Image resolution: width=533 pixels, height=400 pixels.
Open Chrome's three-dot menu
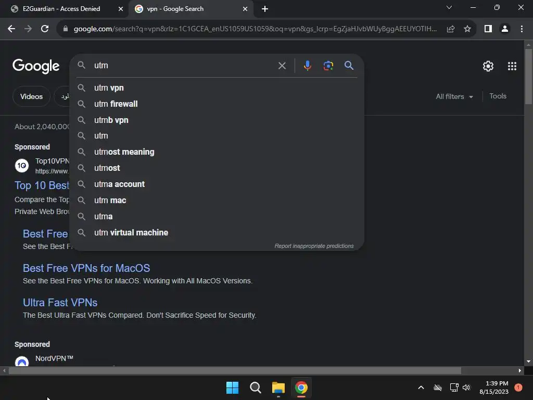pyautogui.click(x=522, y=29)
